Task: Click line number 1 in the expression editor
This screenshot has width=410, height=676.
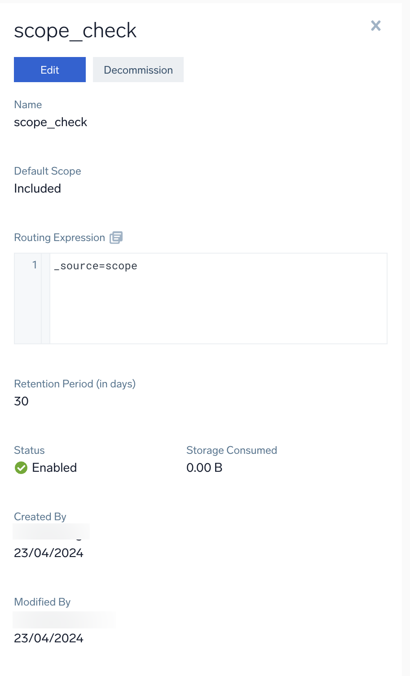Action: pos(35,265)
